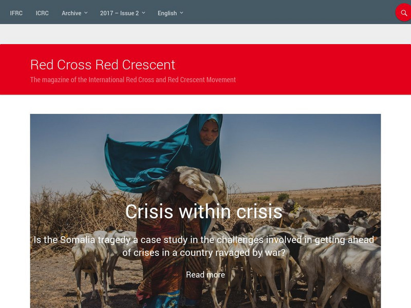
Task: Click the grey strip below navigation bar
Action: pos(206,34)
